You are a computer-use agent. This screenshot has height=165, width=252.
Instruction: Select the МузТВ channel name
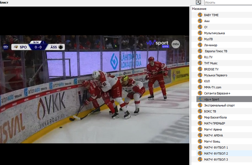(x=208, y=39)
